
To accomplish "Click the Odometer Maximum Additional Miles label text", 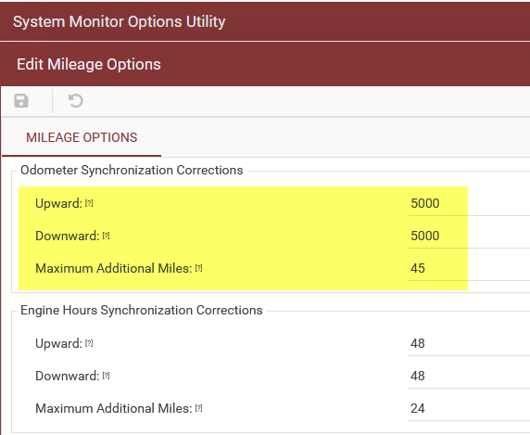I will (114, 268).
